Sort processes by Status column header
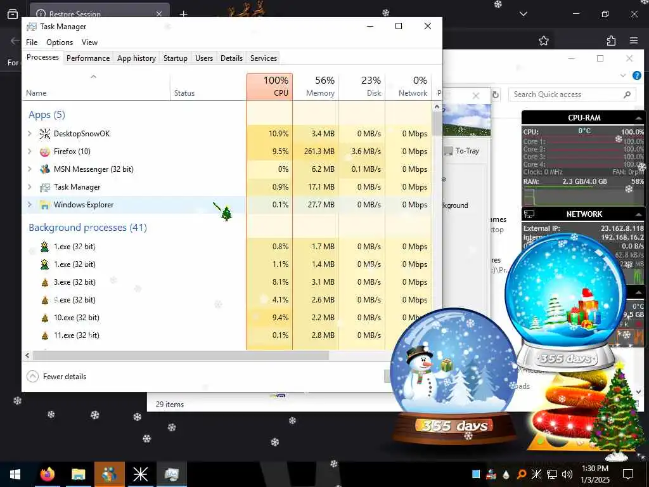The image size is (649, 487). click(x=208, y=86)
